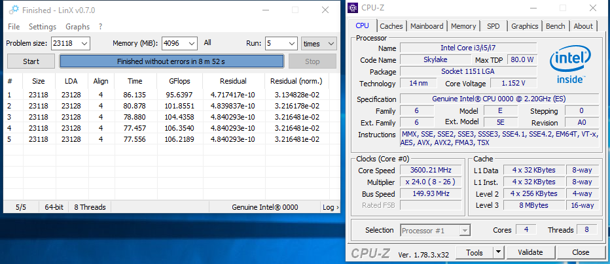Select the GFlops value 106.3540
This screenshot has height=264, width=610.
(181, 128)
